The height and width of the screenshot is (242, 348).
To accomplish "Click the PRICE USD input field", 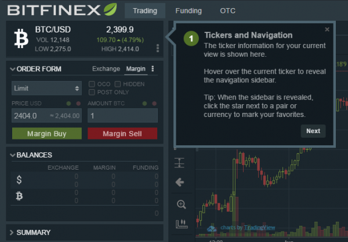I will click(46, 116).
